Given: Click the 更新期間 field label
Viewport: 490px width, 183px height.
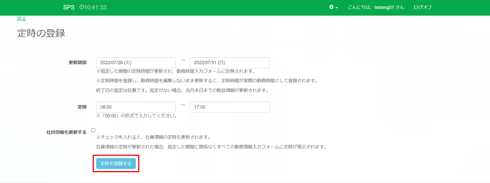Looking at the screenshot, I should click(78, 63).
